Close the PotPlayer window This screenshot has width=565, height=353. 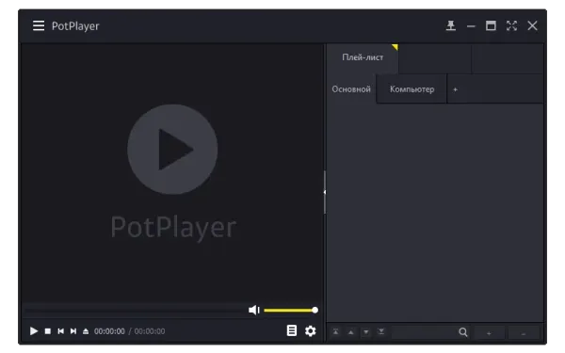coord(532,25)
